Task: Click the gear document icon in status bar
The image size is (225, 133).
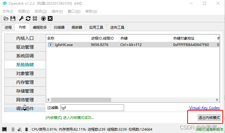Action: tap(13, 129)
